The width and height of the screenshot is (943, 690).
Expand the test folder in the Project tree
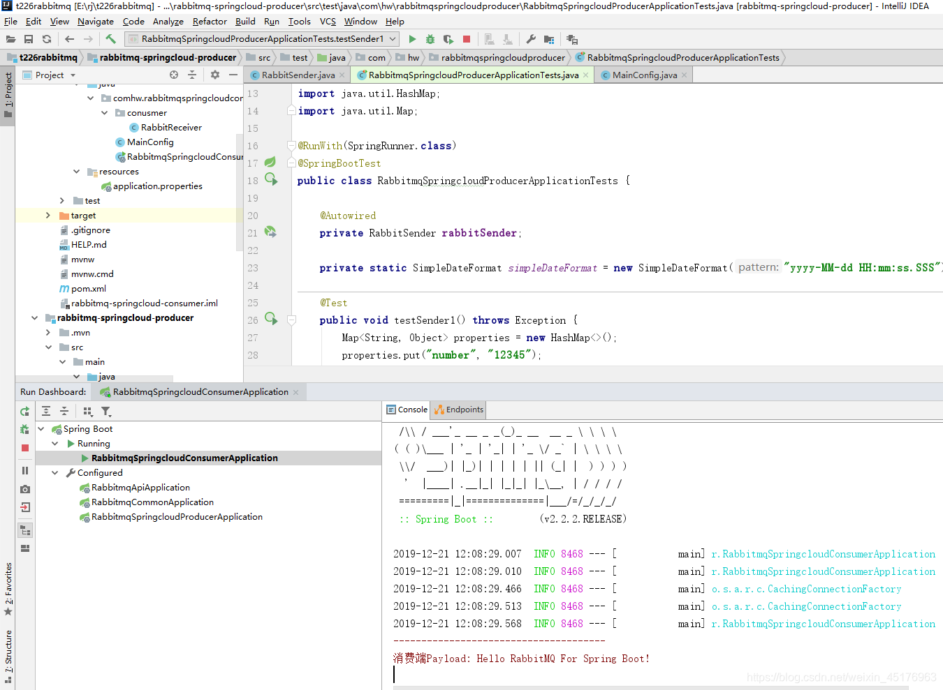click(61, 201)
